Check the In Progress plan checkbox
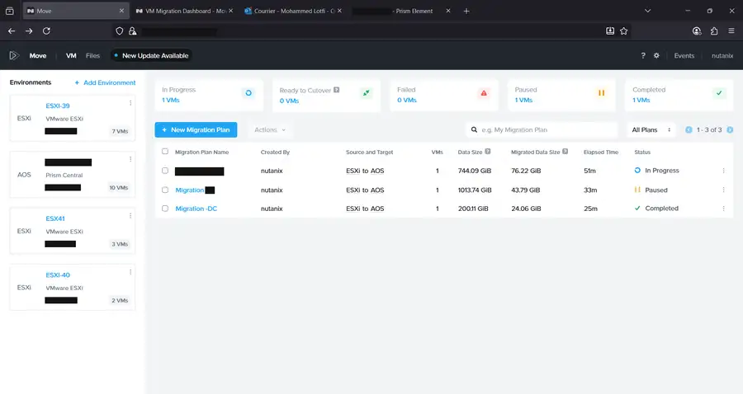Viewport: 743px width, 394px height. 165,171
